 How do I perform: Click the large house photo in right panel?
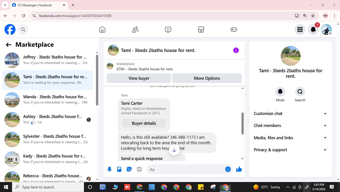[x=290, y=56]
